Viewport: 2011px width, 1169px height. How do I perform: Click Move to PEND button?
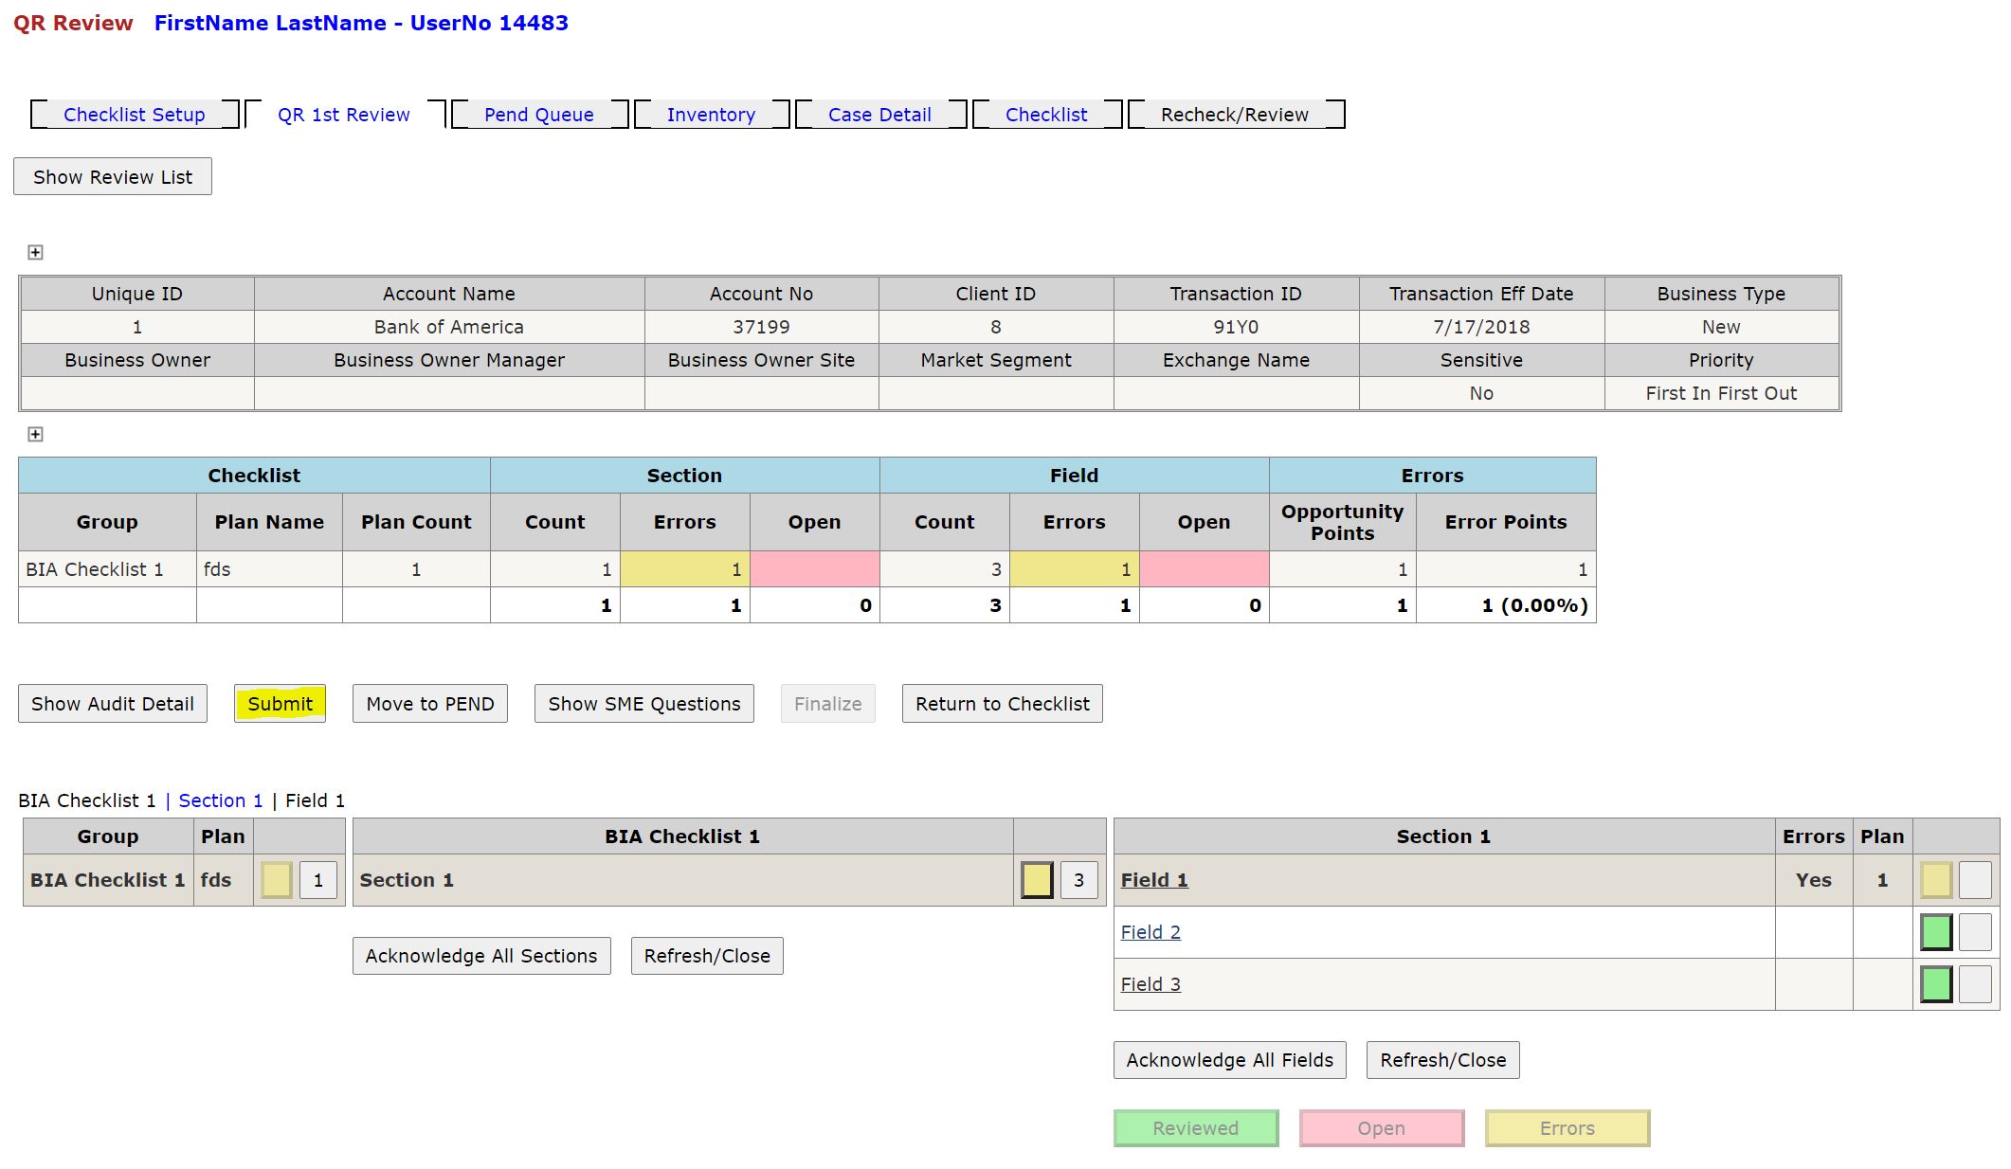point(430,704)
